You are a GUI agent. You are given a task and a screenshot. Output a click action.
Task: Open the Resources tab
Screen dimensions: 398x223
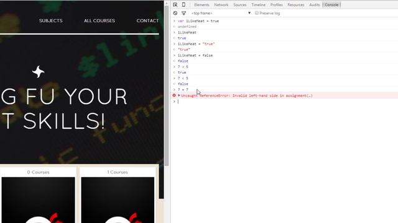point(296,5)
